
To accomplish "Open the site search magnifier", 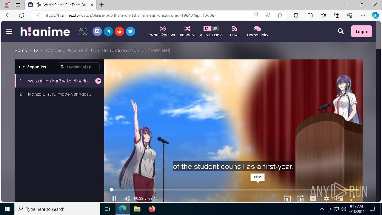I will click(x=341, y=31).
